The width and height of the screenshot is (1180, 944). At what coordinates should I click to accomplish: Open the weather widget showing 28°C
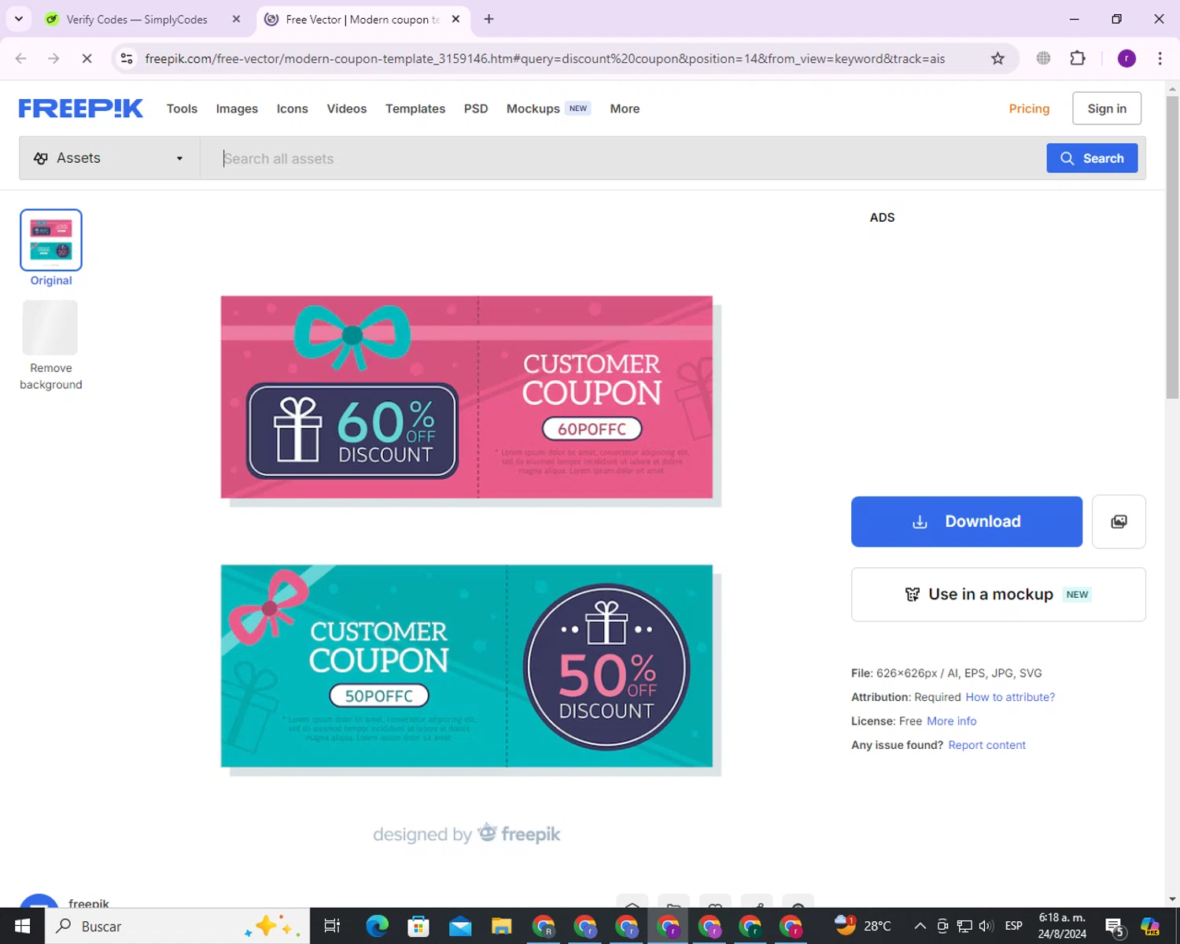tap(863, 925)
